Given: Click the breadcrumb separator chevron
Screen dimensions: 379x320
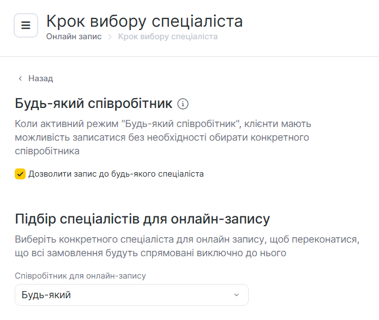Looking at the screenshot, I should point(110,37).
